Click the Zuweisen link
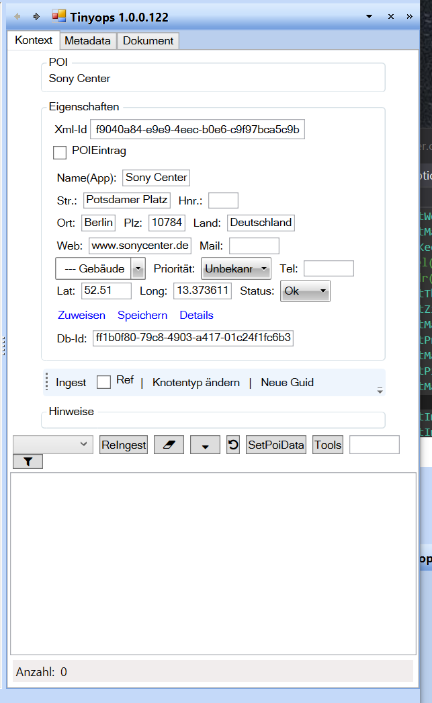 tap(81, 316)
